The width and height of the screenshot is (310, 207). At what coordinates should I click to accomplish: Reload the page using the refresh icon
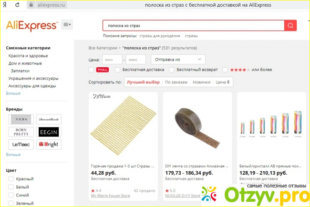pos(17,5)
